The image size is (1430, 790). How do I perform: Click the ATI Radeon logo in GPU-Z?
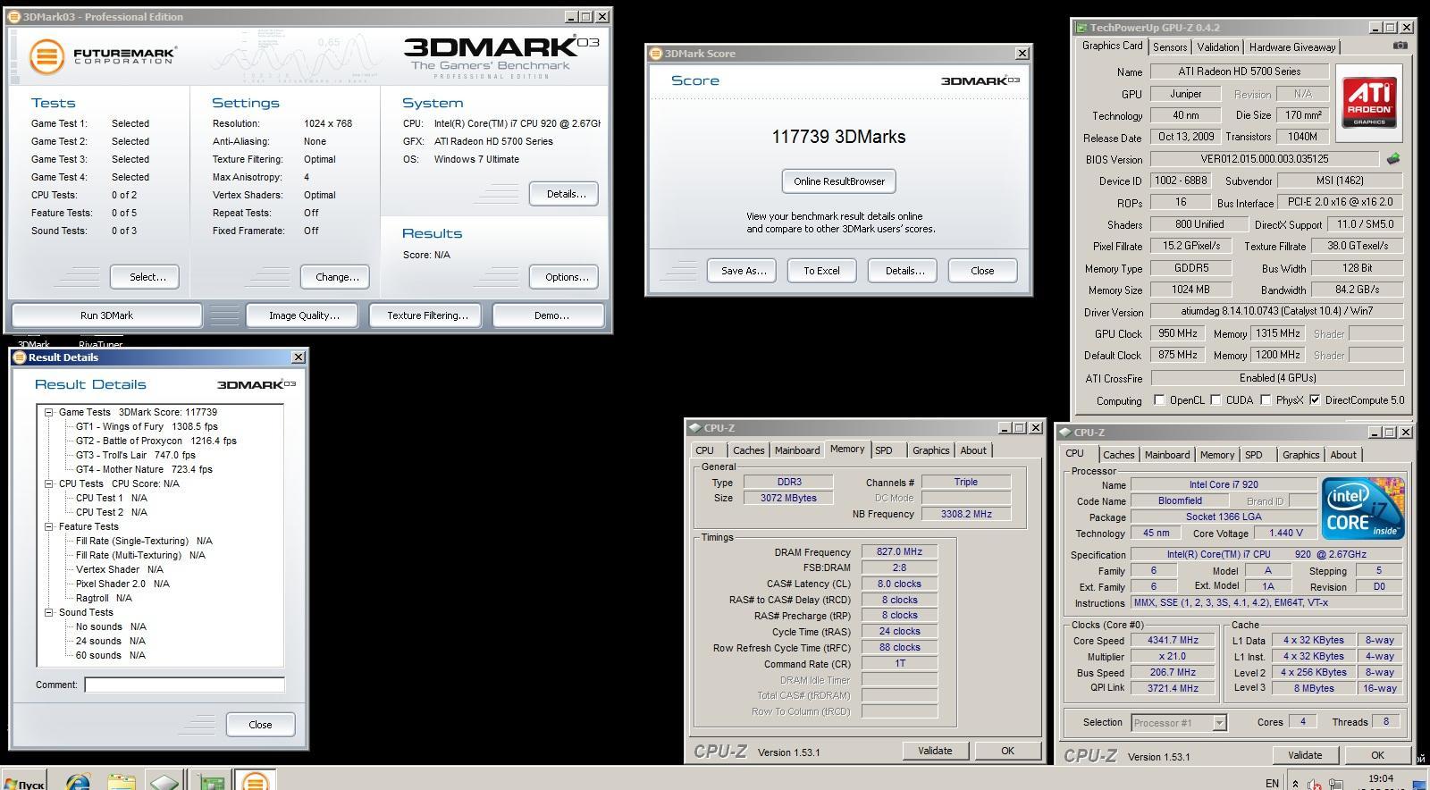pyautogui.click(x=1368, y=102)
